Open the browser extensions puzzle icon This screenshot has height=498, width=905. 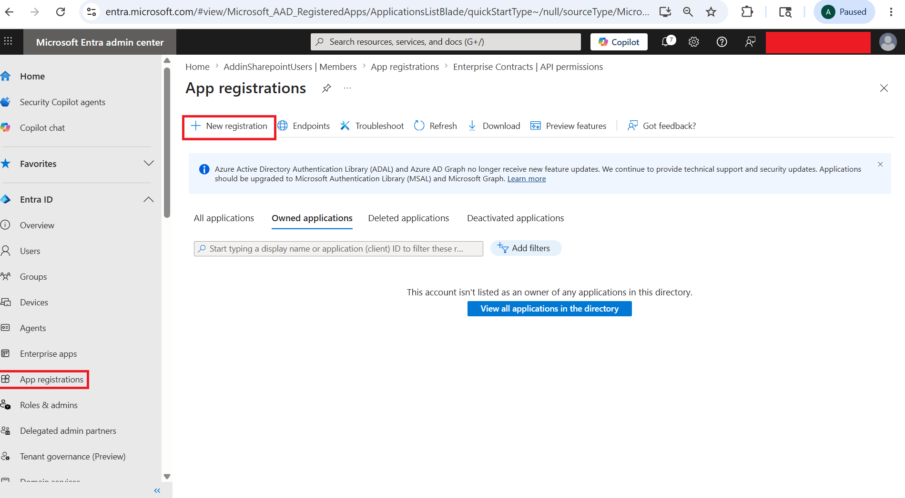click(x=747, y=12)
